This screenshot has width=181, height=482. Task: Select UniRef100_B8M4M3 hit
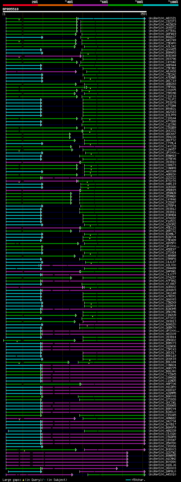tap(162, 53)
